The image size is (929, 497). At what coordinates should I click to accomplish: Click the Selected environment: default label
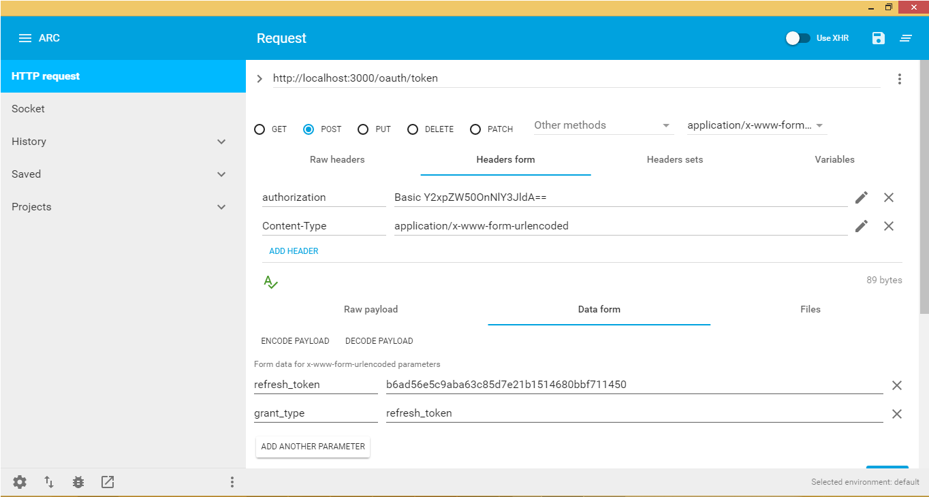[x=865, y=482]
